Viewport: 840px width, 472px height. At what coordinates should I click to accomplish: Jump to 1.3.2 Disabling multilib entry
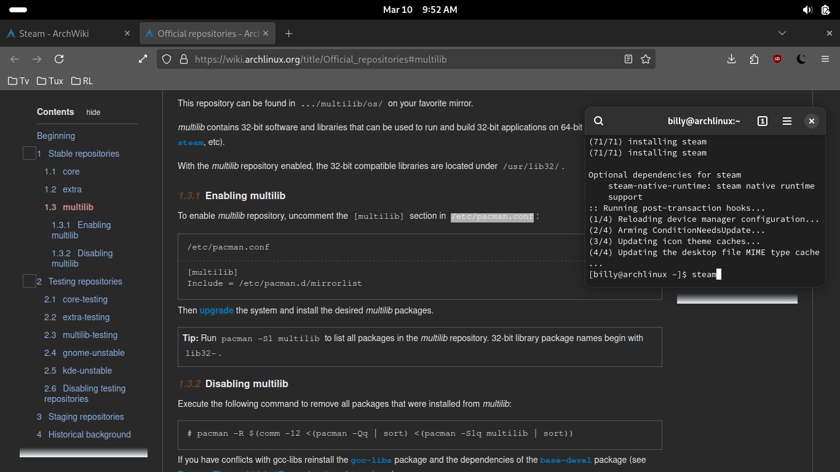pyautogui.click(x=82, y=258)
